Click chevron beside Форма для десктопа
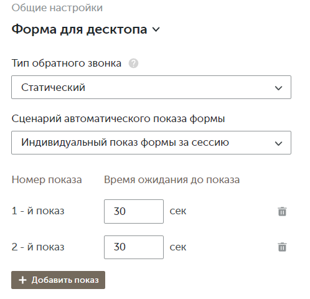The height and width of the screenshot is (299, 310). 156,29
